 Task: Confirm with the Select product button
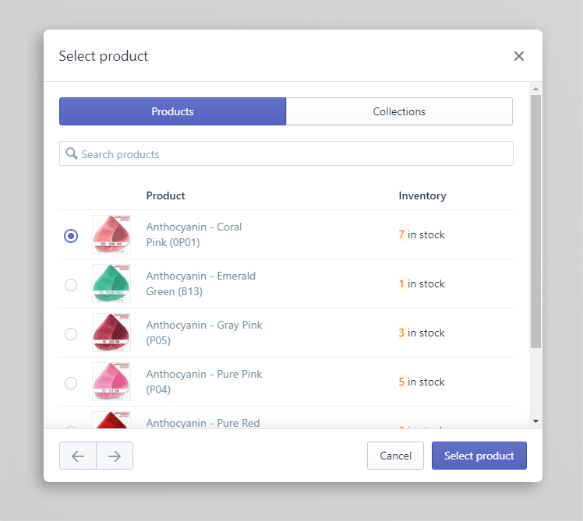[479, 456]
